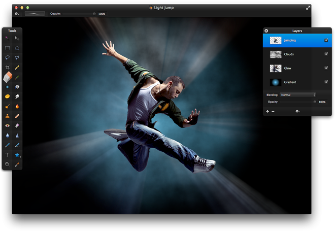Screen dimensions: 335x231
Task: Click the Light Jump title document icon
Action: (x=151, y=8)
